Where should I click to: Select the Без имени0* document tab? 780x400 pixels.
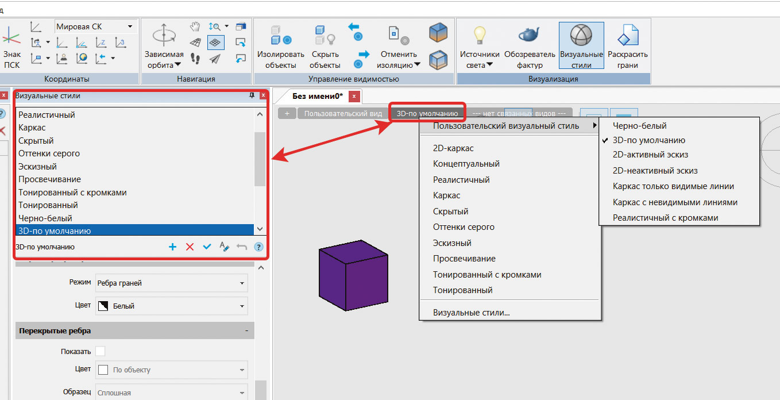[x=317, y=96]
